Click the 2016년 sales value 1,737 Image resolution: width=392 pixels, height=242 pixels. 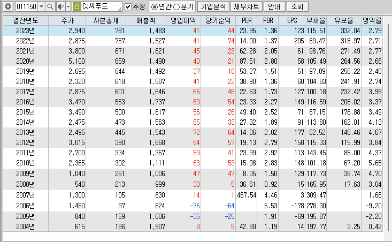click(157, 102)
